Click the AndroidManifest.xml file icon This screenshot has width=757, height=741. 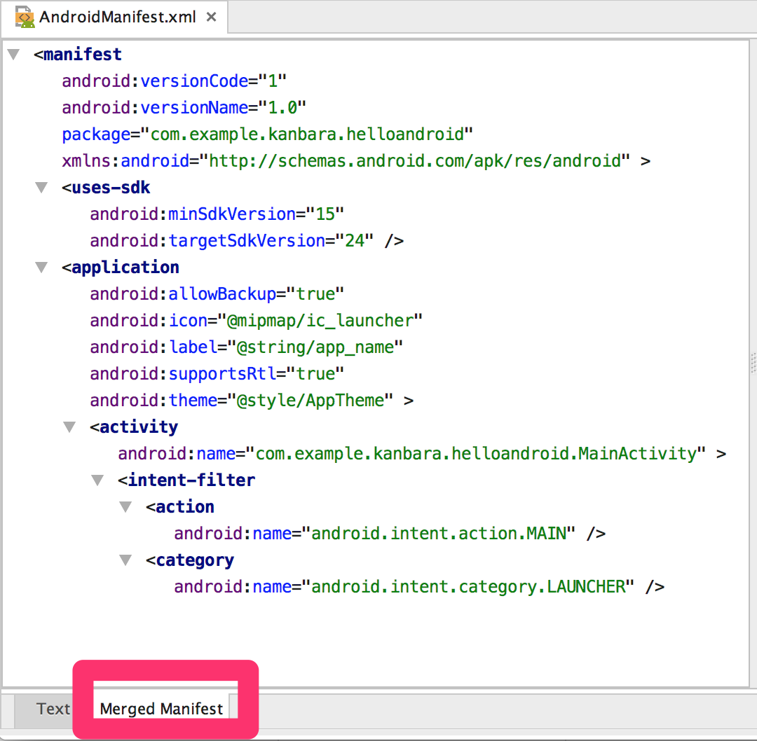tap(25, 17)
